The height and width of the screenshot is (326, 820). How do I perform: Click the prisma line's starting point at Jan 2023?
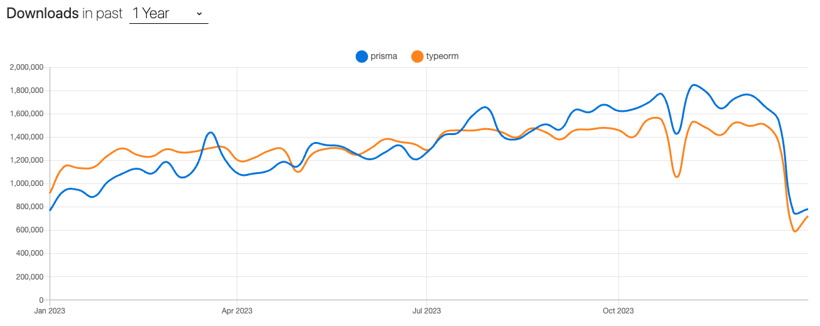tap(50, 210)
